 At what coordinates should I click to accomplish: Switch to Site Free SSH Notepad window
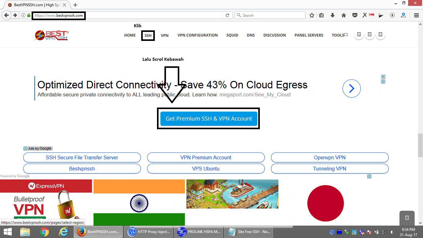point(249,232)
